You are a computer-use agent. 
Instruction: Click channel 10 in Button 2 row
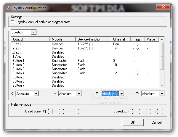click(x=115, y=65)
